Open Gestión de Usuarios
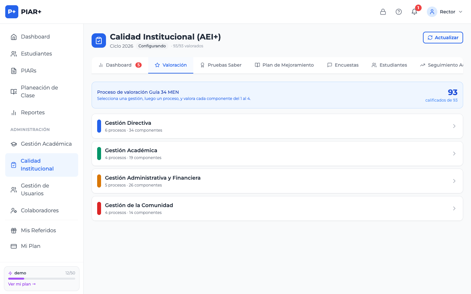This screenshot has width=471, height=294. (42, 190)
